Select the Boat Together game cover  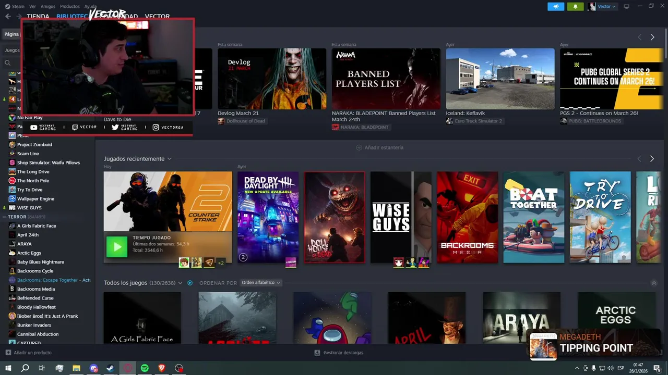[533, 217]
